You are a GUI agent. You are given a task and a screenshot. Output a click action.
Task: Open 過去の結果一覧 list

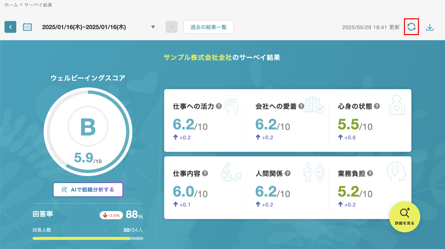208,27
